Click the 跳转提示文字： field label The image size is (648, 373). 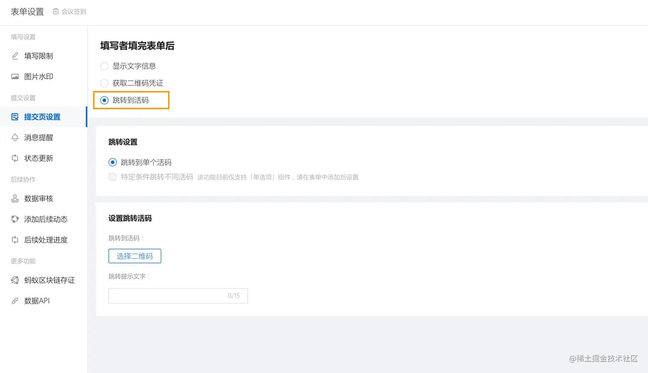129,276
